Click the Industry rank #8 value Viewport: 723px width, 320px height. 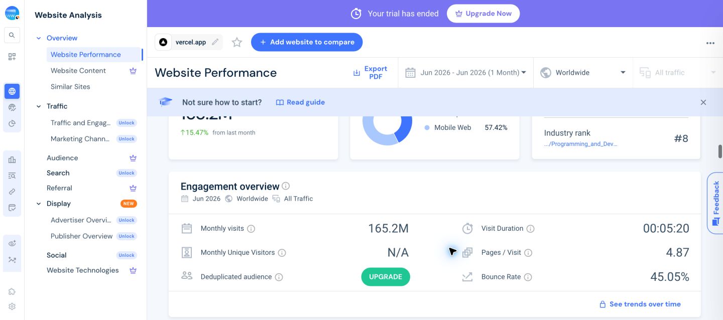click(681, 138)
